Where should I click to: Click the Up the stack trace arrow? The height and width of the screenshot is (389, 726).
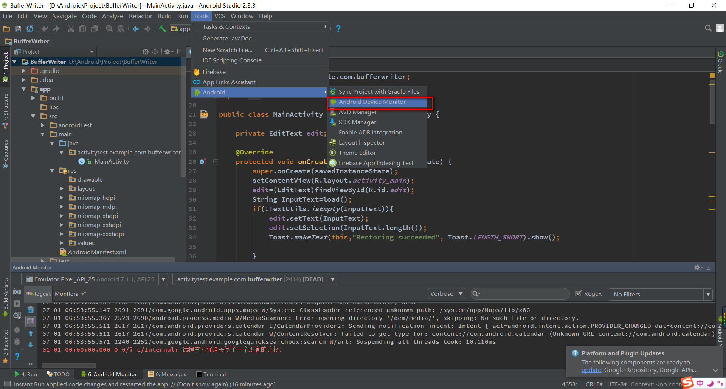(x=31, y=333)
